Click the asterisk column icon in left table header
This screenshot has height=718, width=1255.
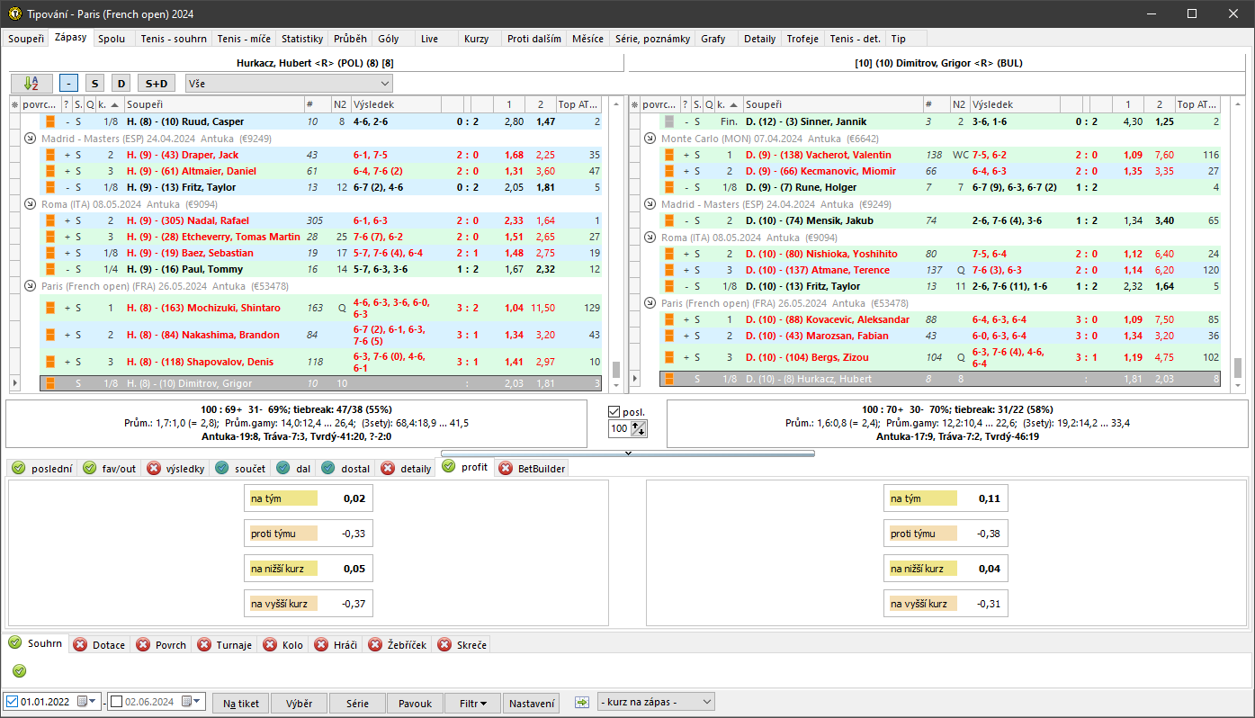(x=14, y=104)
